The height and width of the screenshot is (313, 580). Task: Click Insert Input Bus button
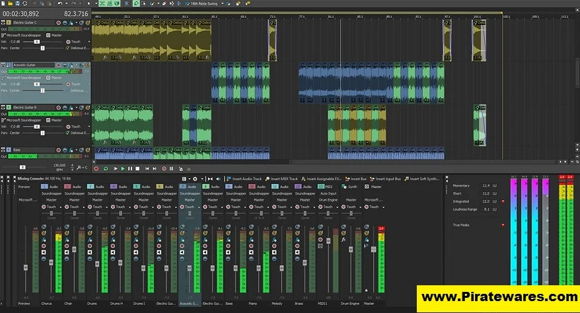tap(385, 179)
